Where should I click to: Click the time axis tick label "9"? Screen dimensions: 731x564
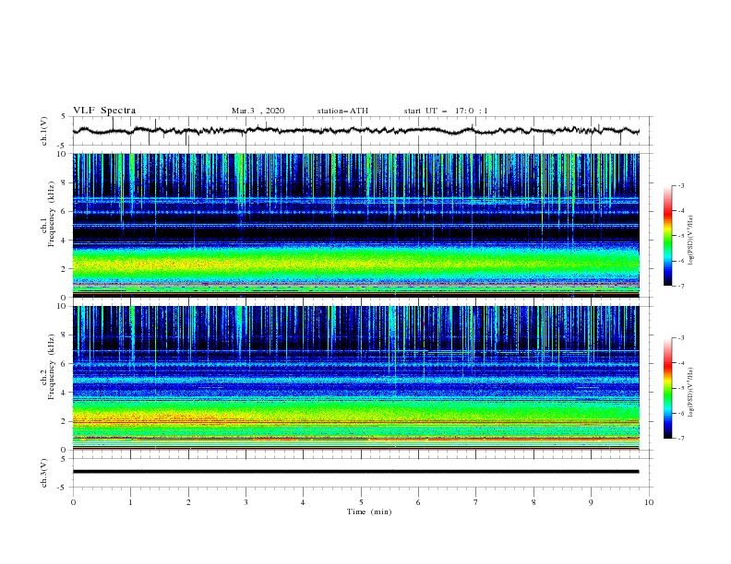click(x=591, y=502)
